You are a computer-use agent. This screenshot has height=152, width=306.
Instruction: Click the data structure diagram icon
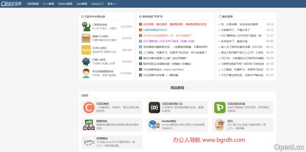(x=89, y=125)
